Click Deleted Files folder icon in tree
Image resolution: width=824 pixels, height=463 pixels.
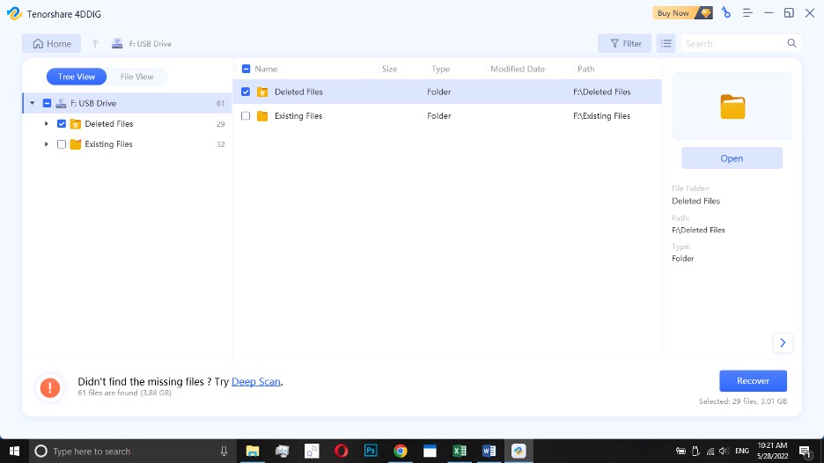pyautogui.click(x=76, y=124)
